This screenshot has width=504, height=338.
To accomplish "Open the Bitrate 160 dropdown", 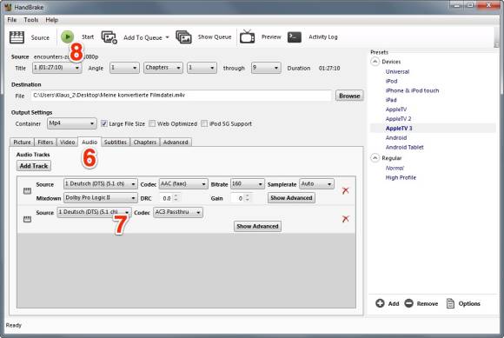I will pos(248,184).
